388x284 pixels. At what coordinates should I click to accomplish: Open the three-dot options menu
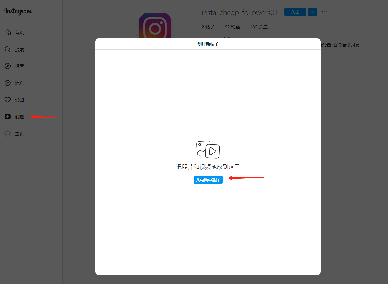(x=325, y=12)
